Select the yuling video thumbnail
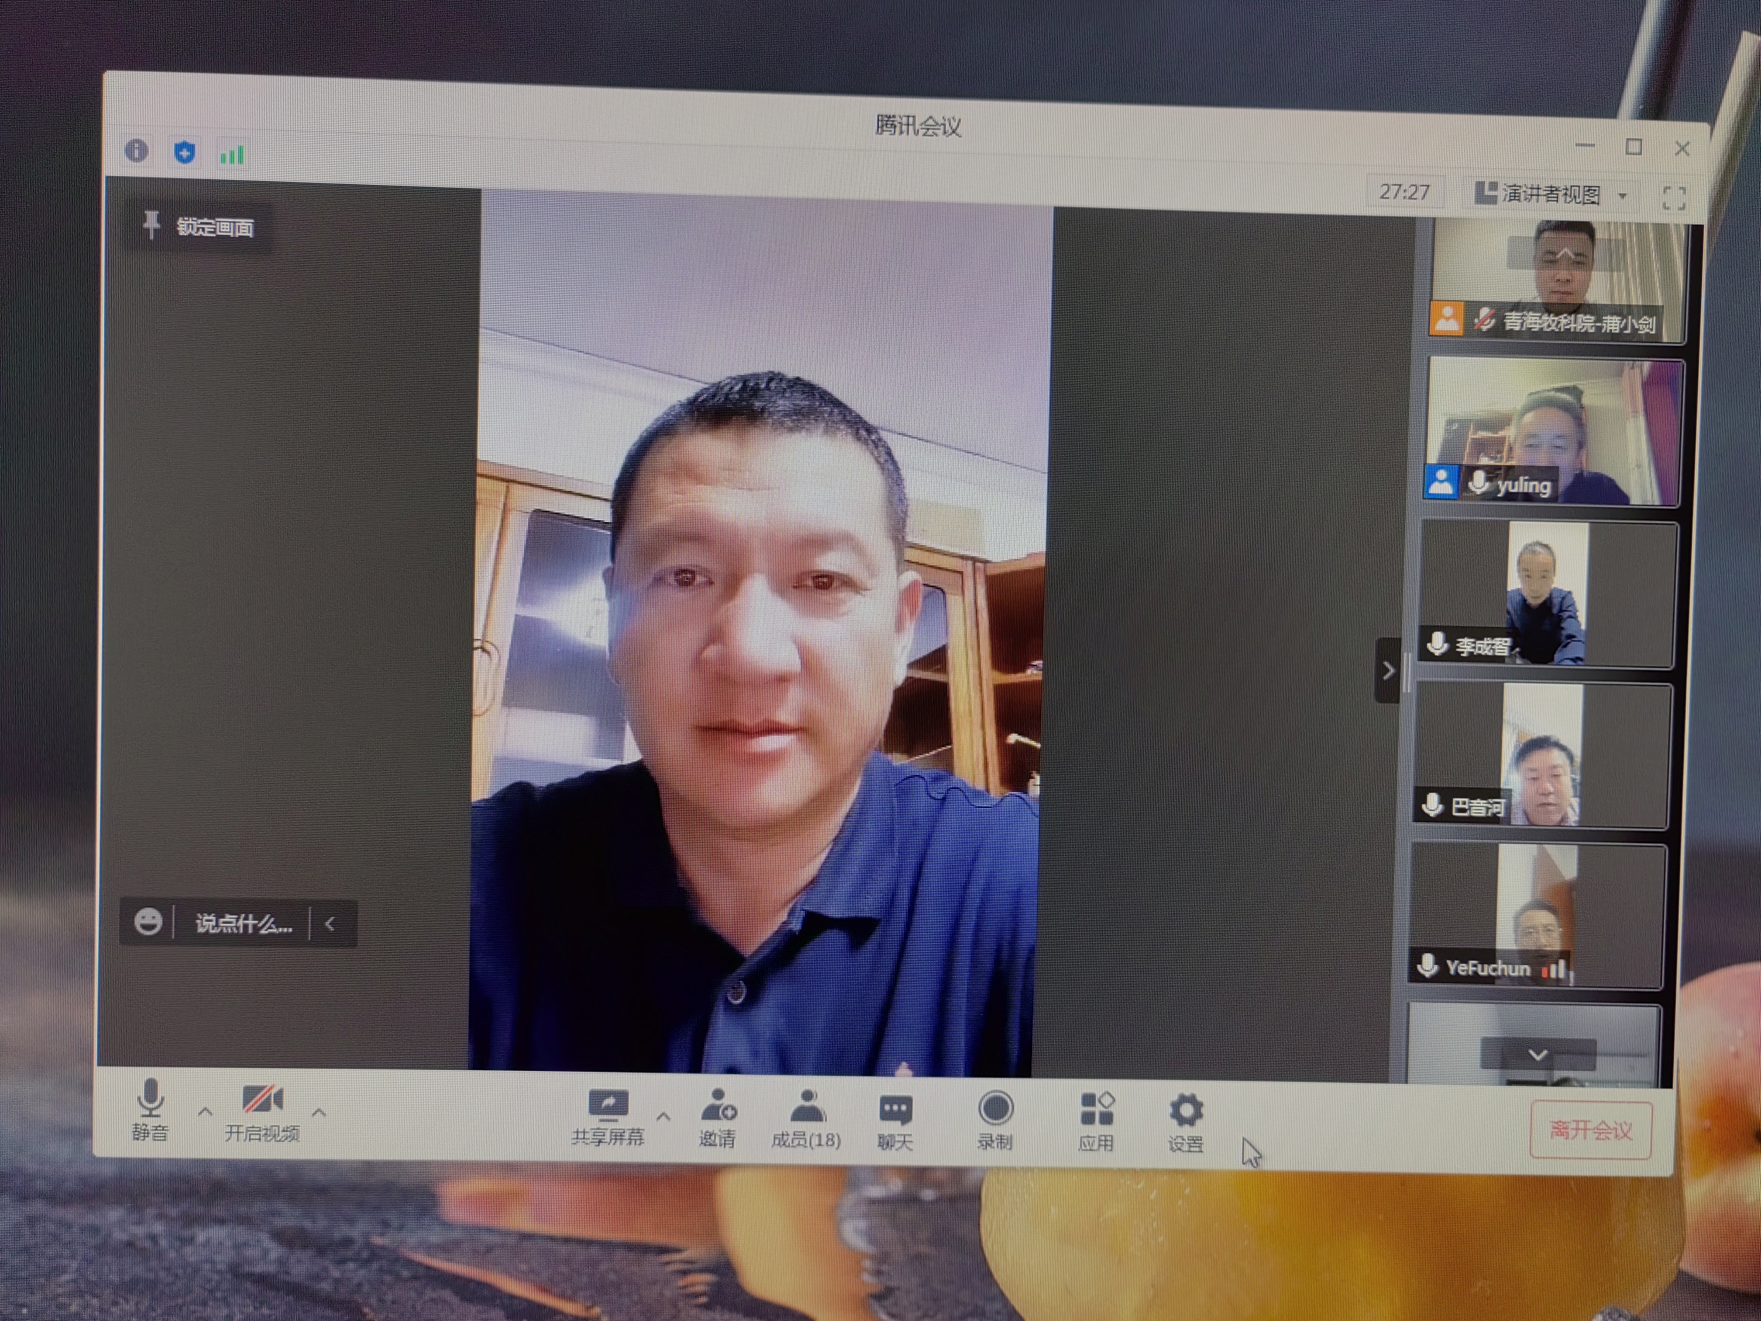The height and width of the screenshot is (1321, 1761). [x=1553, y=432]
